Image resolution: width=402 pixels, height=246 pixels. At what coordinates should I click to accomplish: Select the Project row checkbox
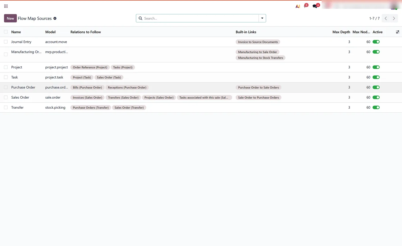[x=6, y=67]
